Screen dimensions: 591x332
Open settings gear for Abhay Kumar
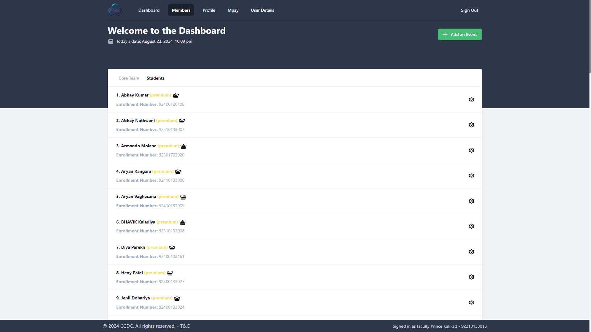coord(471,100)
